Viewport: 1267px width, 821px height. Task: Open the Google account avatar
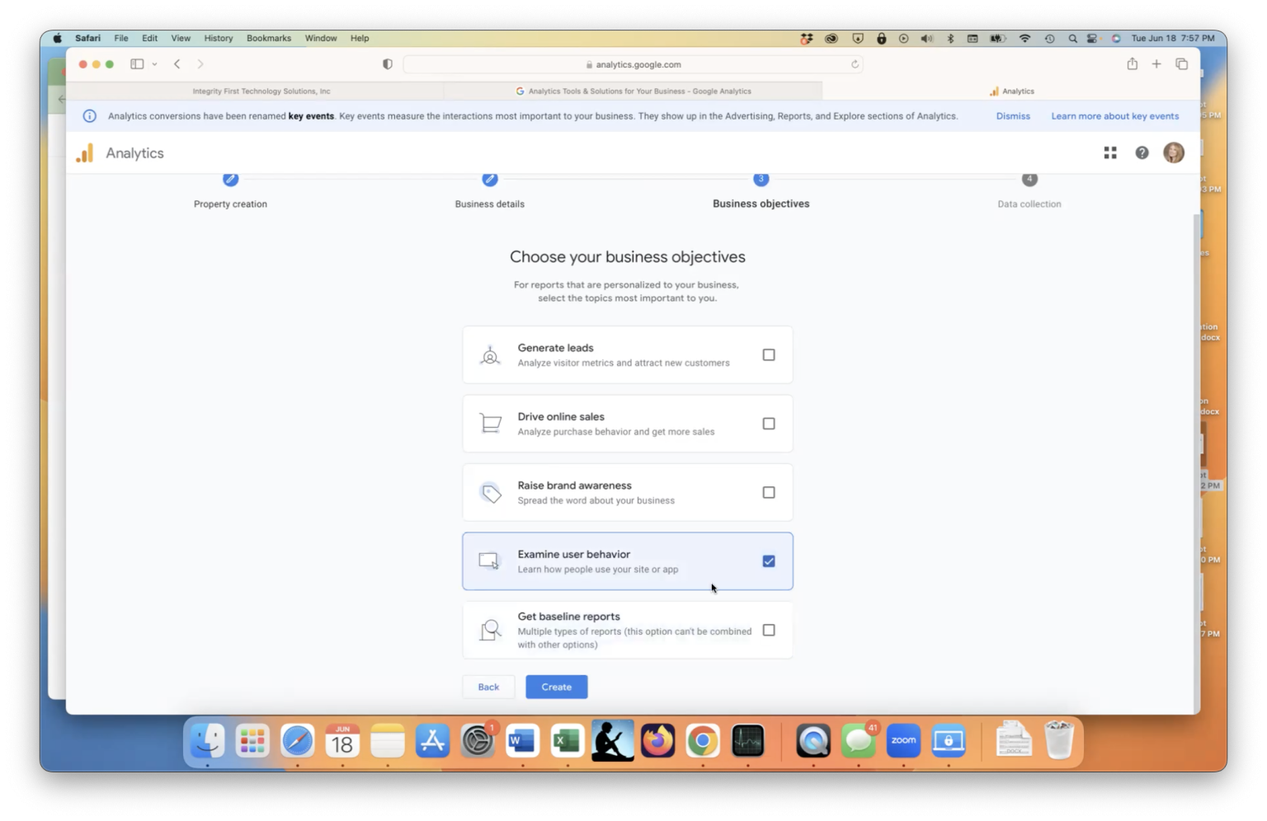[x=1173, y=152]
